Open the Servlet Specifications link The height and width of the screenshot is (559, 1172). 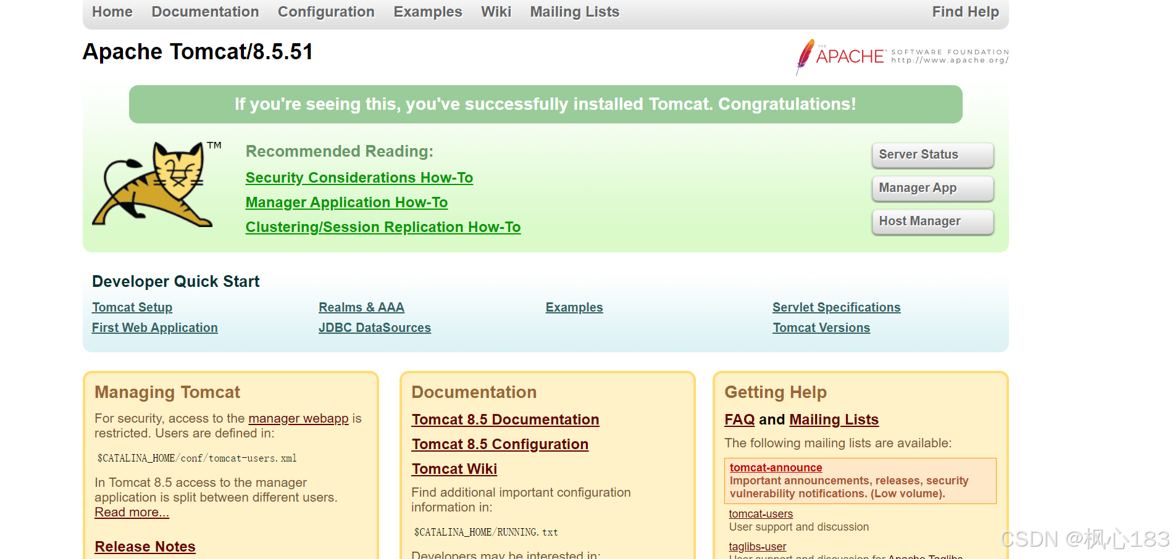pos(837,307)
